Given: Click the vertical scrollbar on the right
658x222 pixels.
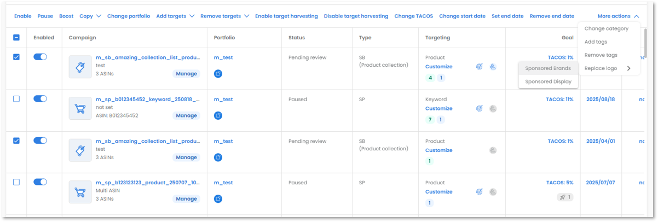Looking at the screenshot, I should point(646,41).
